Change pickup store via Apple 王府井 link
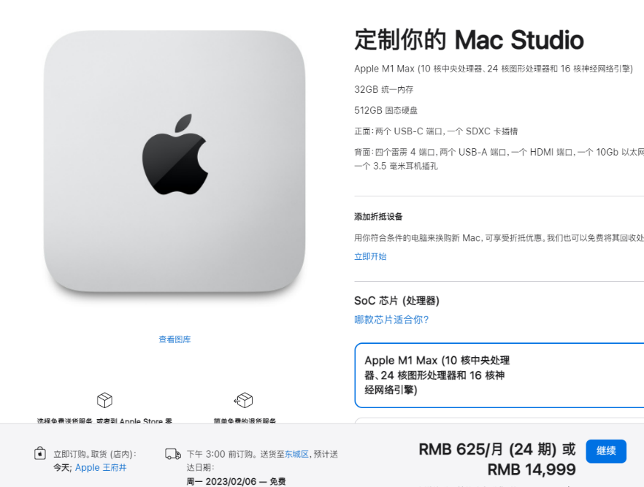 tap(101, 468)
